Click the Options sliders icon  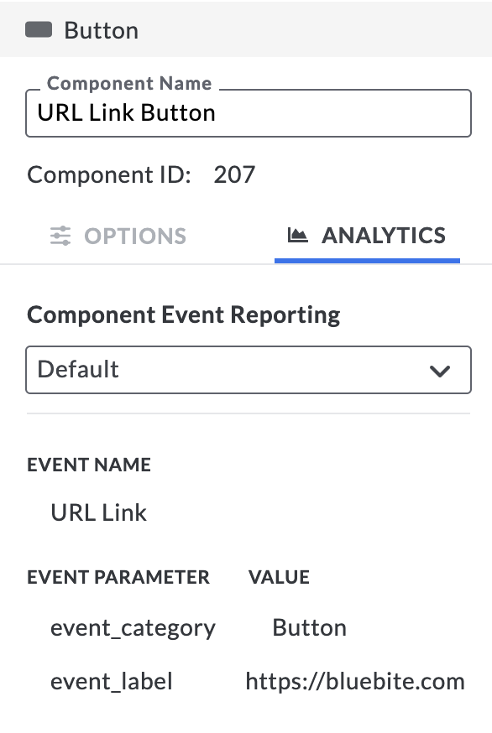60,236
